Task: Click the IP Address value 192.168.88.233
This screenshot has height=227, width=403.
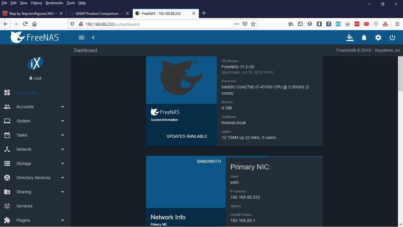Action: click(245, 197)
